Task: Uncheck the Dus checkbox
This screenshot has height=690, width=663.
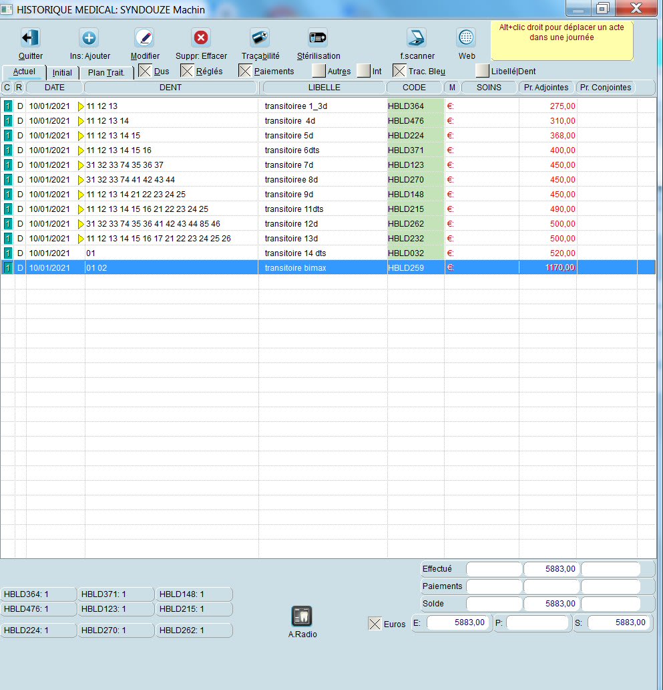Action: coord(145,71)
